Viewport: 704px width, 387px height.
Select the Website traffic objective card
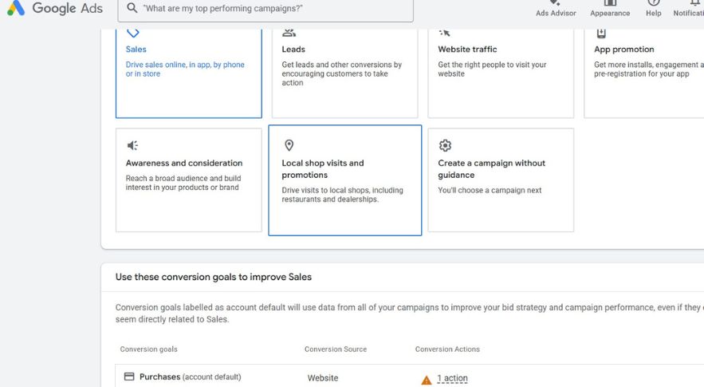tap(501, 73)
